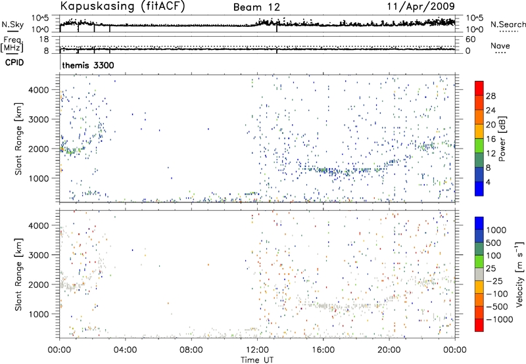Select the '3000' tick of the velocity panel

pos(39,255)
